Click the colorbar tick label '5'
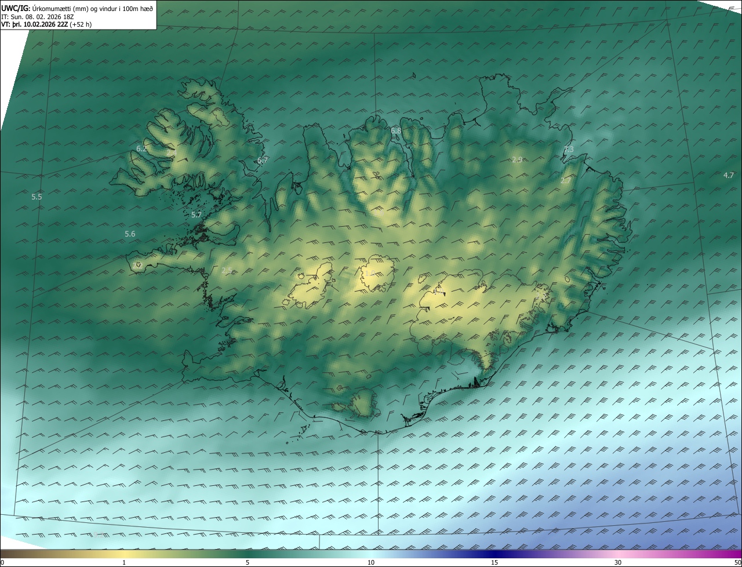 tap(248, 562)
